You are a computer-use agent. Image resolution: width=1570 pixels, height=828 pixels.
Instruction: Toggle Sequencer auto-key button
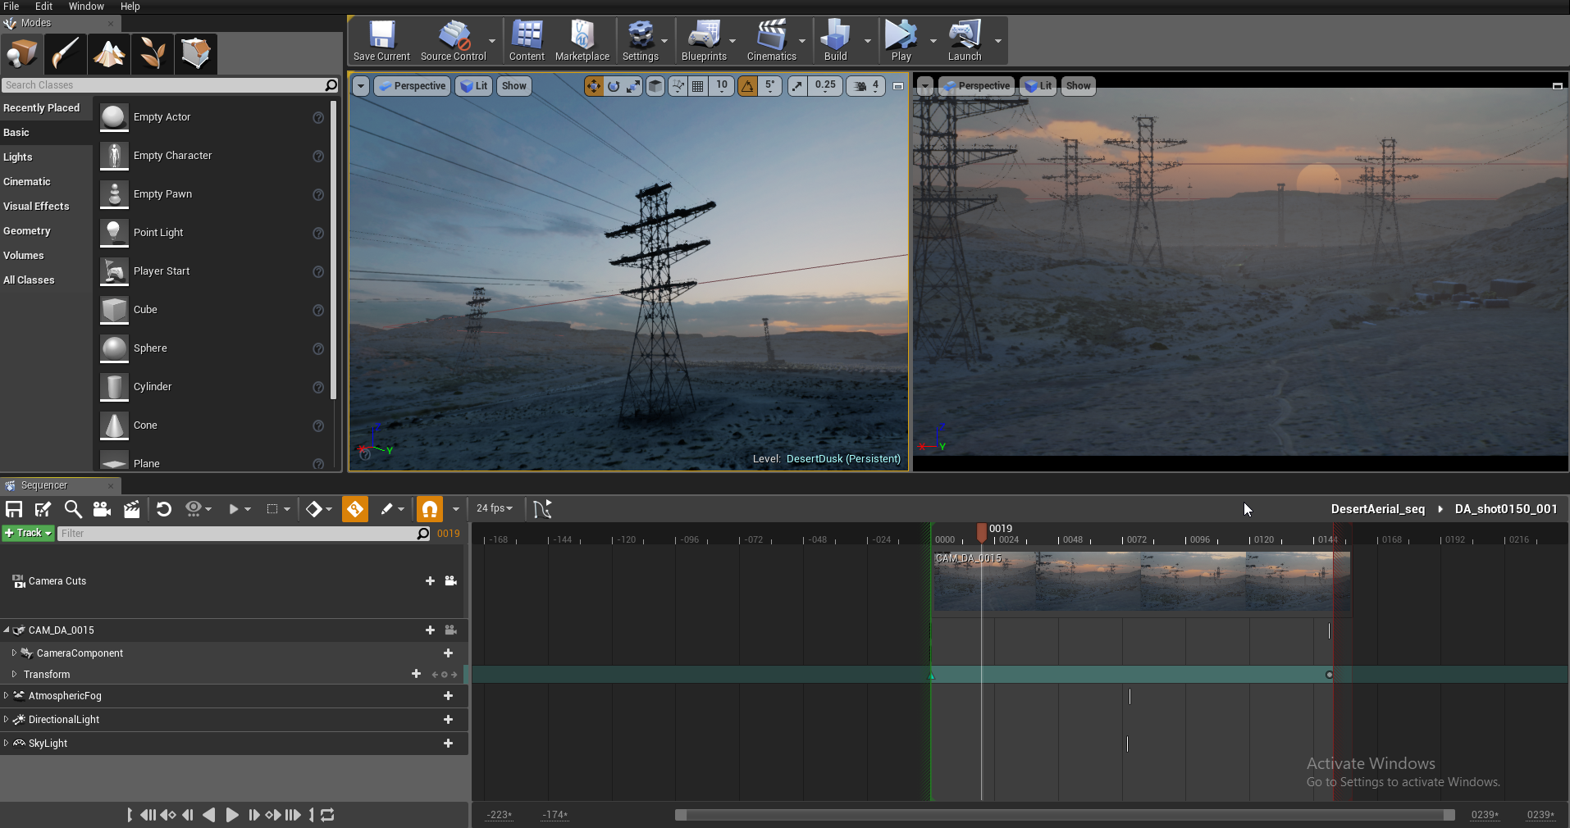point(355,509)
